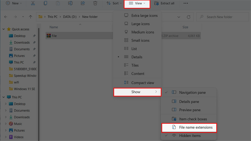251x141 pixels.
Task: Open the Sort dropdown
Action: 114,3
